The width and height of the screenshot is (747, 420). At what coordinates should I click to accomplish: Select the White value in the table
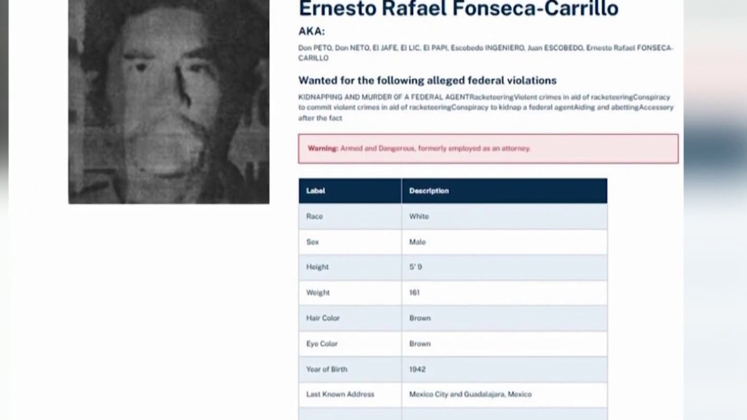tap(419, 216)
